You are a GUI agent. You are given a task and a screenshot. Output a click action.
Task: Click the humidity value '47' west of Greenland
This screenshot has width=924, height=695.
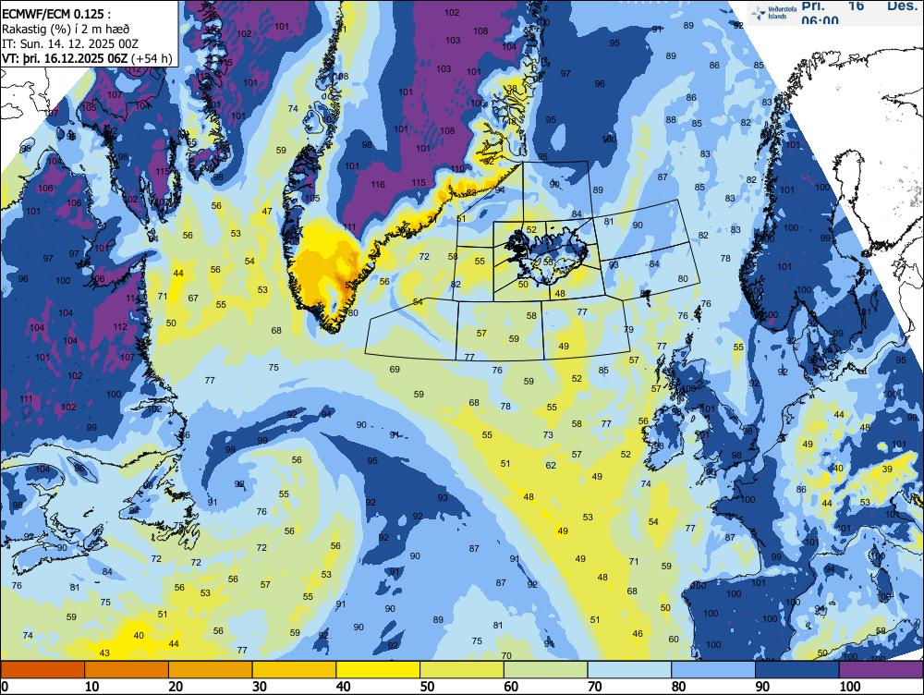(x=267, y=211)
